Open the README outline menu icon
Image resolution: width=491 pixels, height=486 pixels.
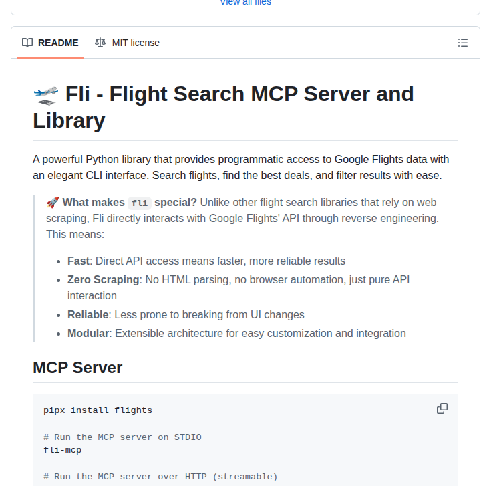[x=462, y=43]
